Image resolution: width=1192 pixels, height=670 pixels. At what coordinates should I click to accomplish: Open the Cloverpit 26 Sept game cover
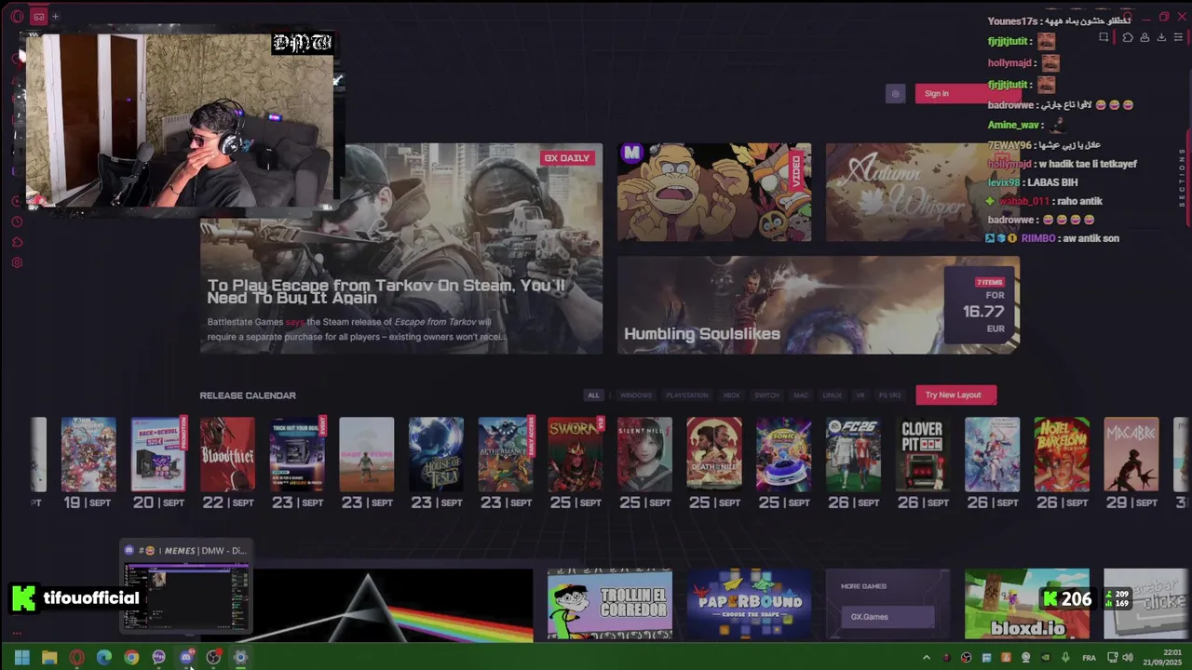(922, 454)
